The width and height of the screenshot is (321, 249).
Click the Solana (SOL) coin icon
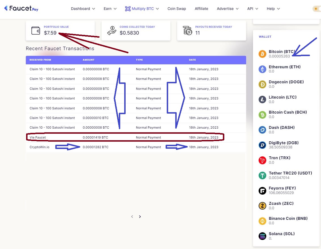pos(262,236)
